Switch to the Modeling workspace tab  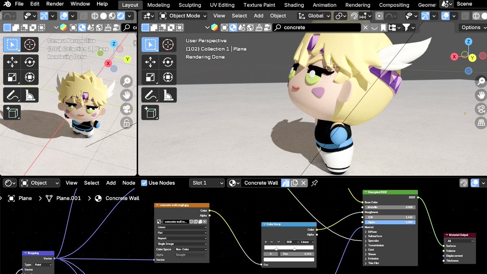158,5
